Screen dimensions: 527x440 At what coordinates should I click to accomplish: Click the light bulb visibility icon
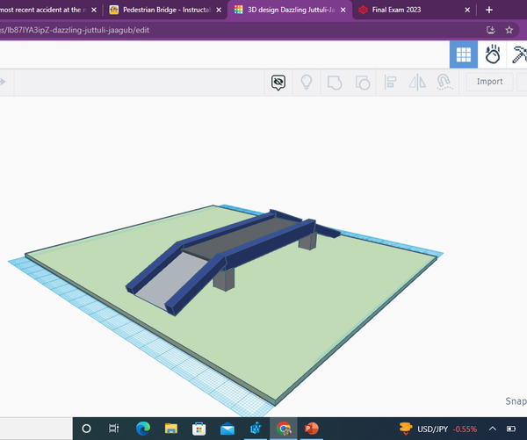[x=307, y=83]
